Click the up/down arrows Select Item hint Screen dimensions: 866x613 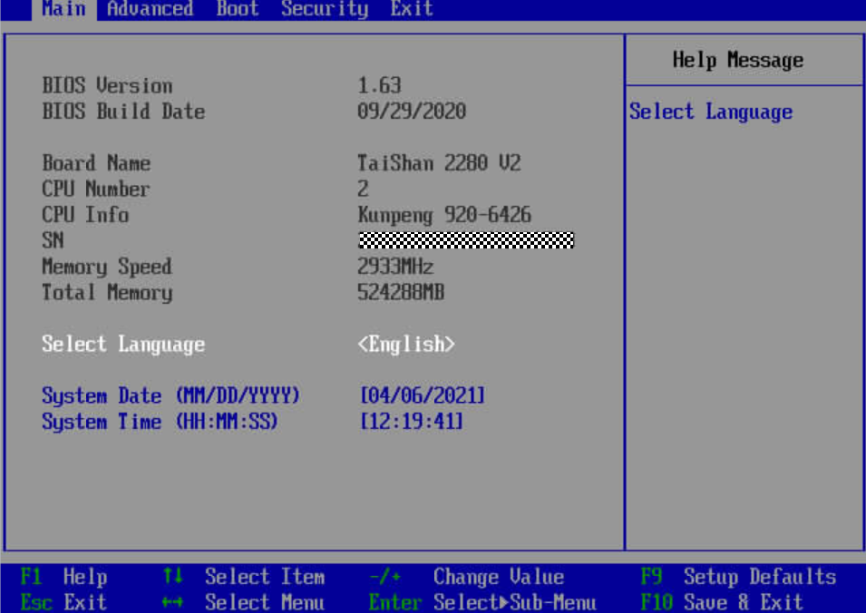pos(244,577)
